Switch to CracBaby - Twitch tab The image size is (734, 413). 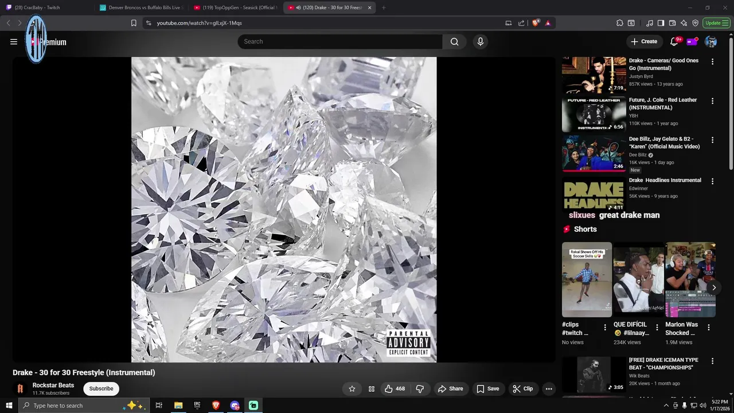pos(47,7)
